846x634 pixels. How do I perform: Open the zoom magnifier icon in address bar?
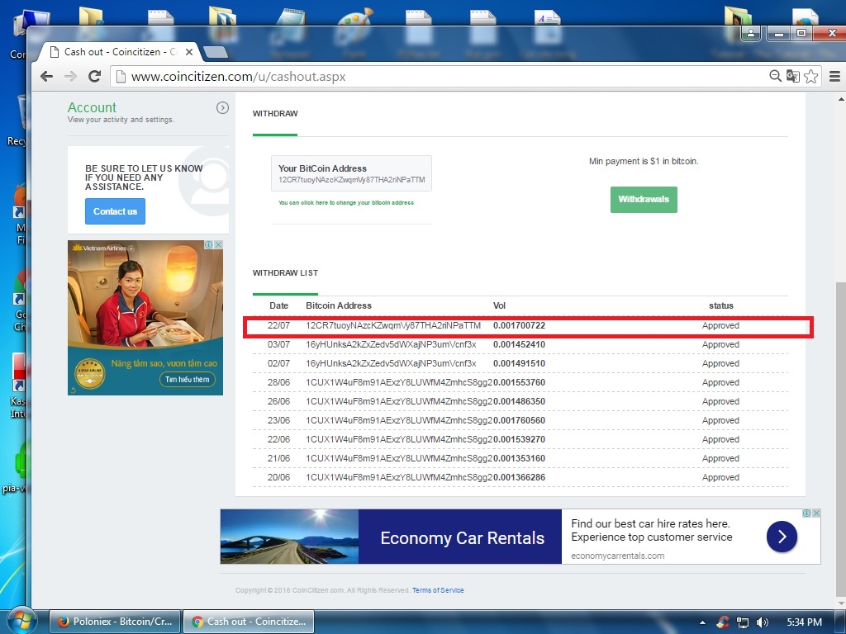775,76
